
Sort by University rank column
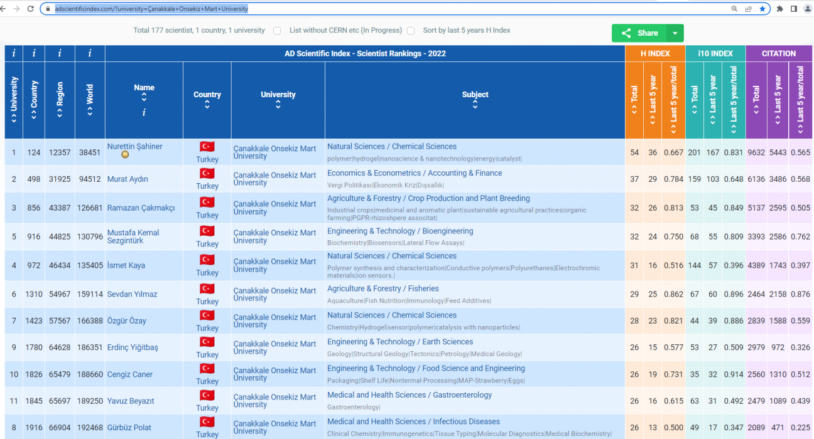tap(14, 100)
